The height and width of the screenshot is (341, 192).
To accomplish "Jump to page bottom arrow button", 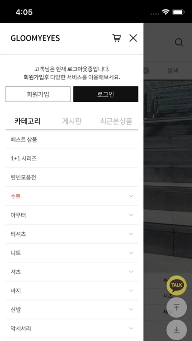I will tap(176, 330).
